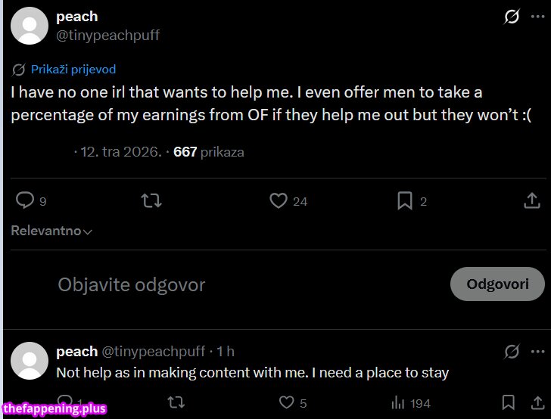Expand the Relevantno sort dropdown
The height and width of the screenshot is (419, 551).
coord(51,231)
